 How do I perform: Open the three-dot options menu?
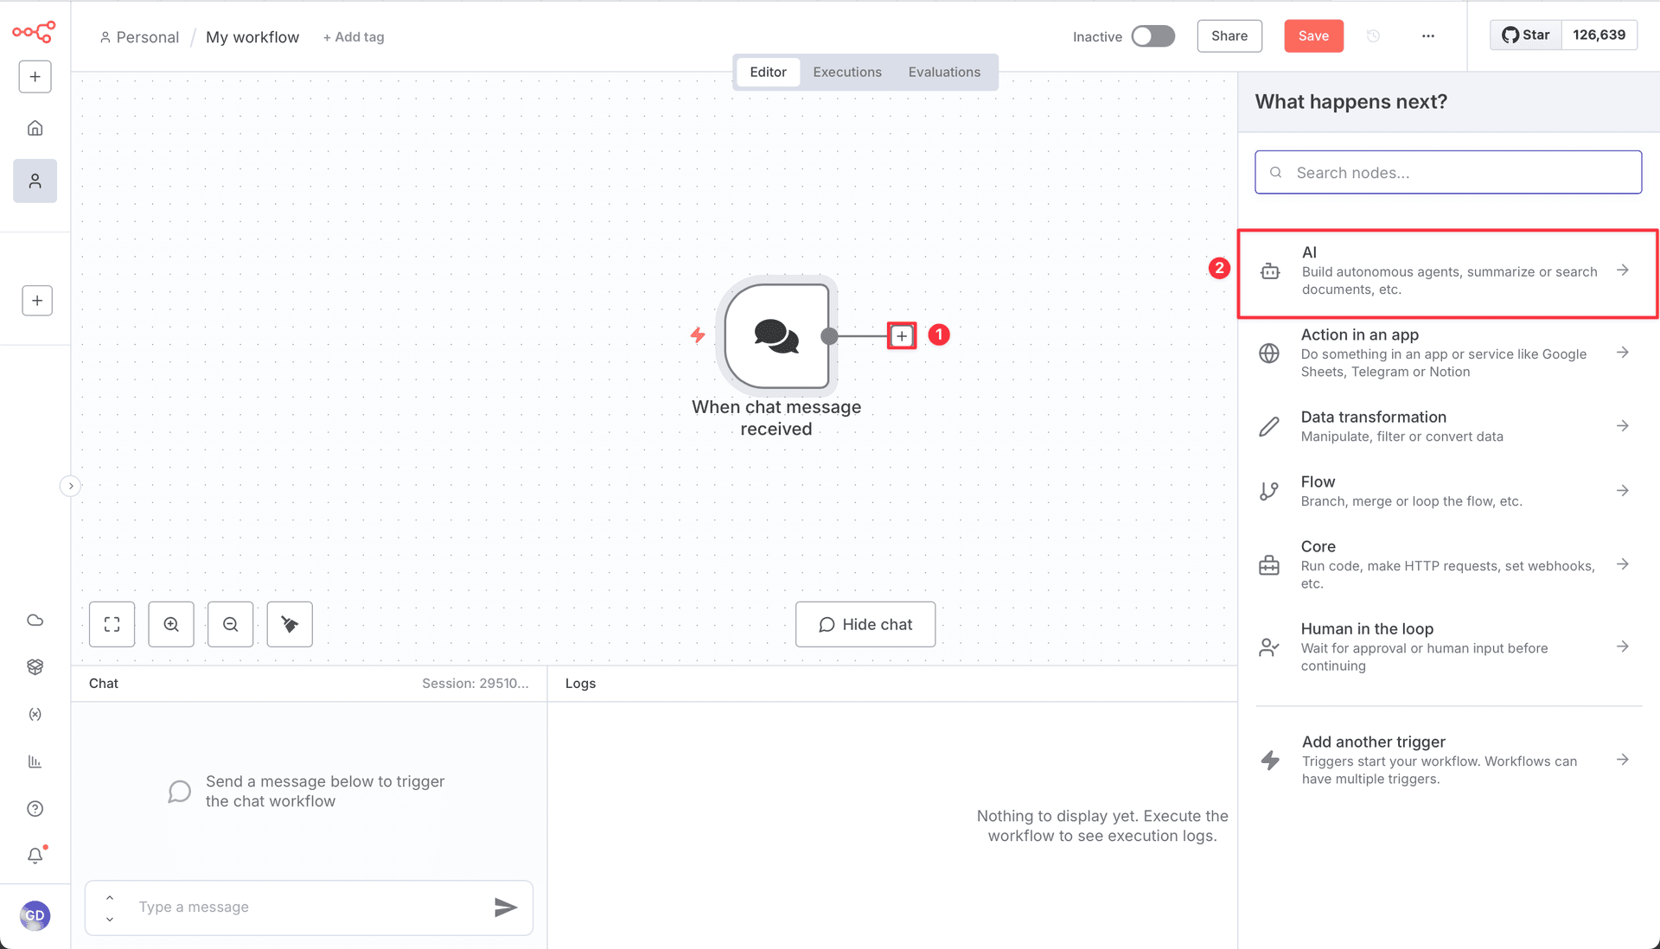[x=1428, y=36]
